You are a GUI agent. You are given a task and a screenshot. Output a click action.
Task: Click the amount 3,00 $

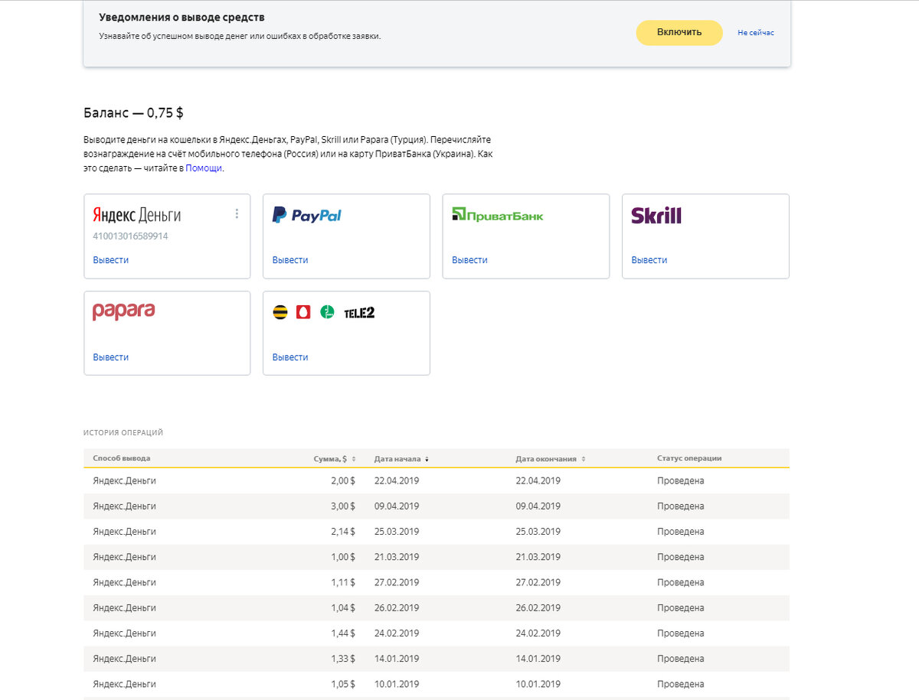coord(343,506)
